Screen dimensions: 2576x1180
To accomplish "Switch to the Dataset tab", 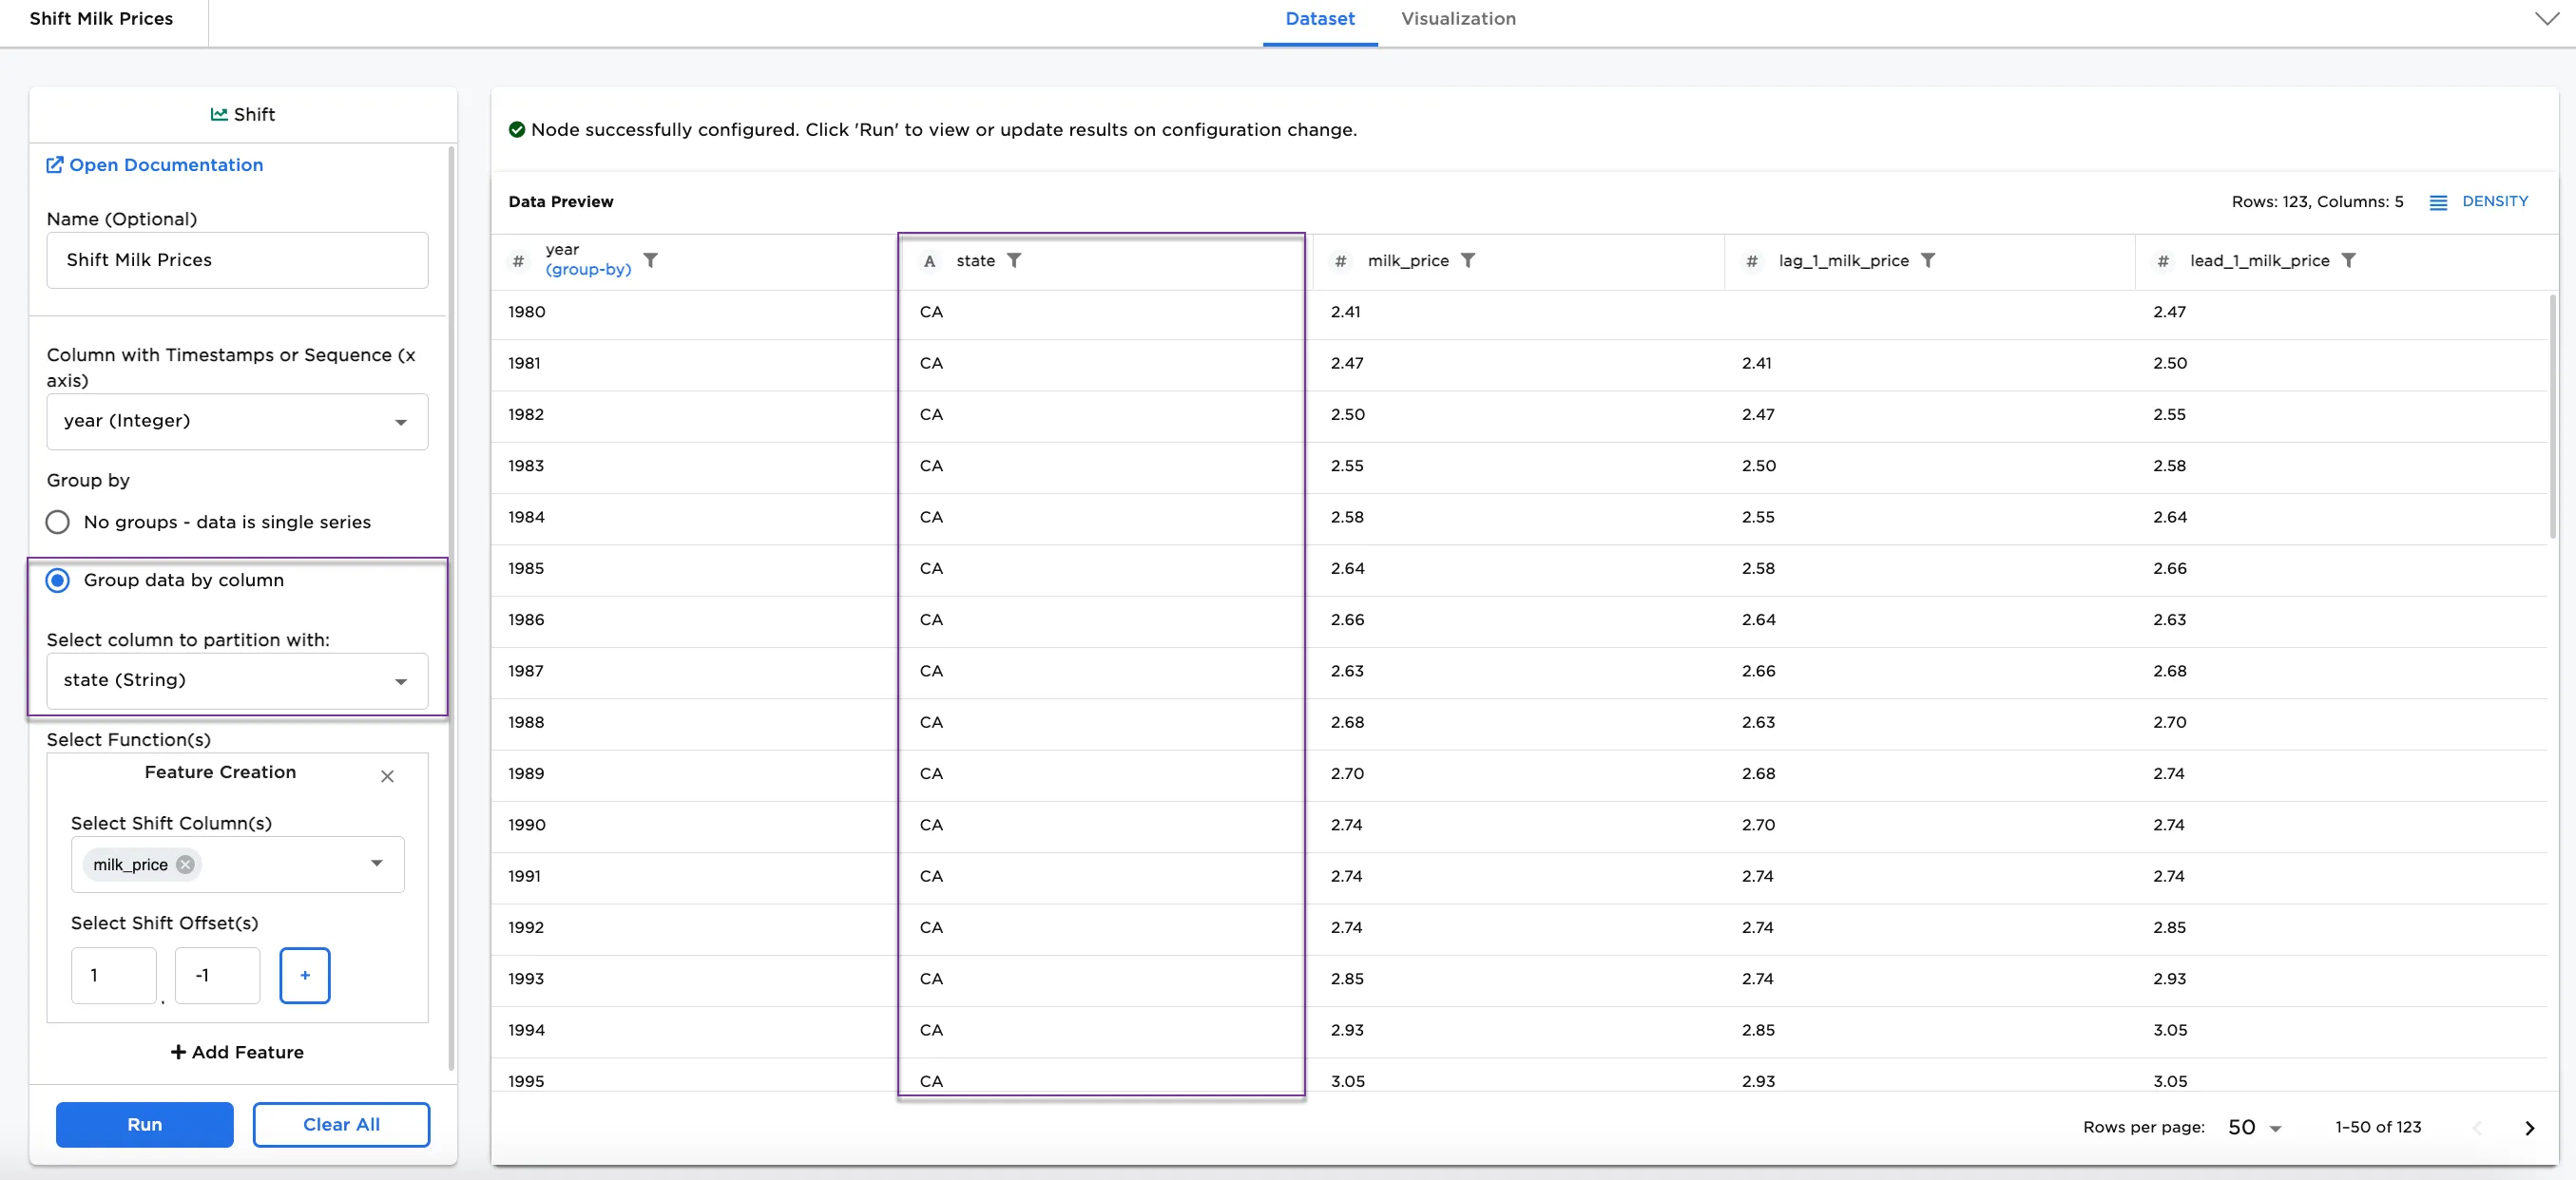I will (1319, 19).
